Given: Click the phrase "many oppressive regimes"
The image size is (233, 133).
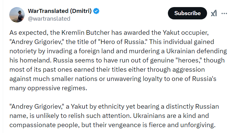Looking at the screenshot, I should click(x=48, y=88).
